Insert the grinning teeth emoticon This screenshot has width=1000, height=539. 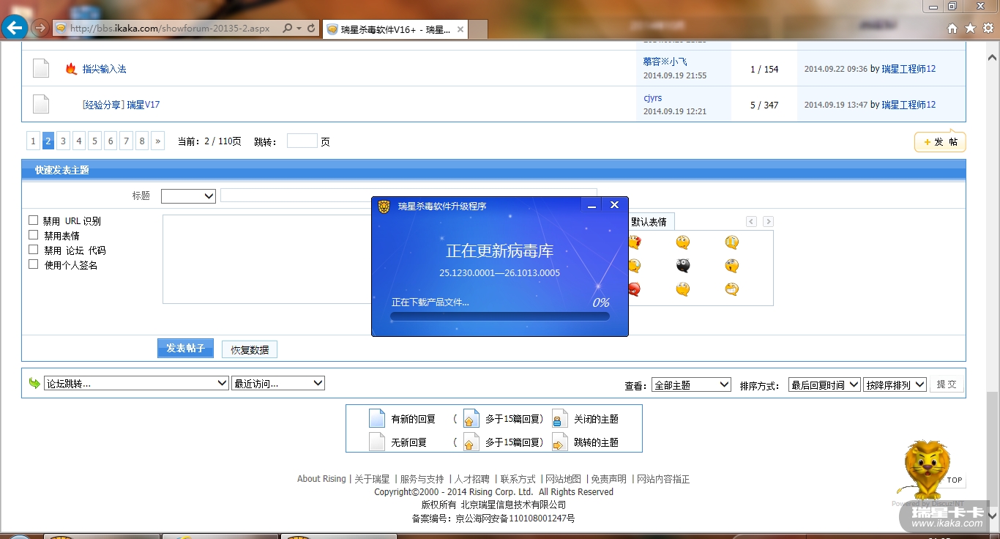click(x=731, y=289)
